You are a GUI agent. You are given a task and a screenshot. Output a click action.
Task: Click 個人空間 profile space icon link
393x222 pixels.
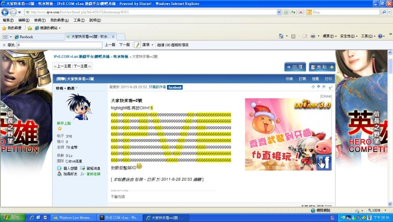(x=67, y=168)
